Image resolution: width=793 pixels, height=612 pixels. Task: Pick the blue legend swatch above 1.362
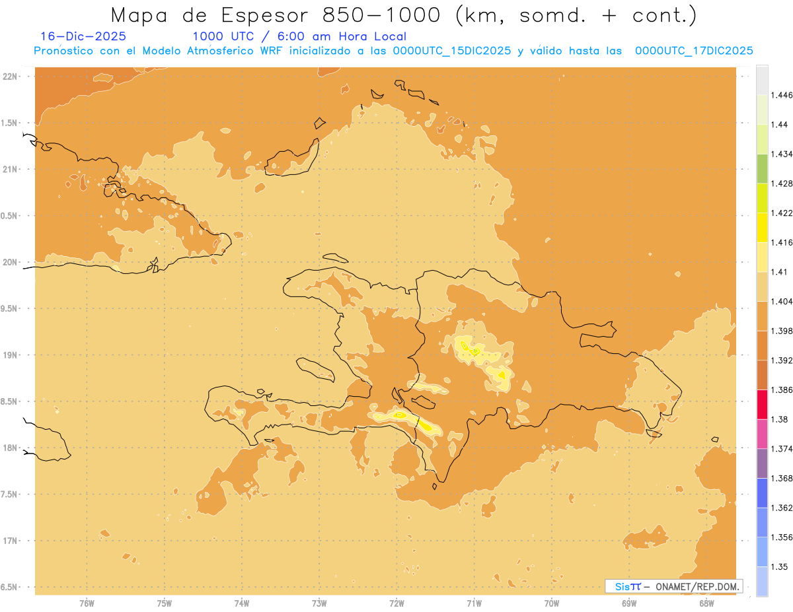pyautogui.click(x=762, y=493)
